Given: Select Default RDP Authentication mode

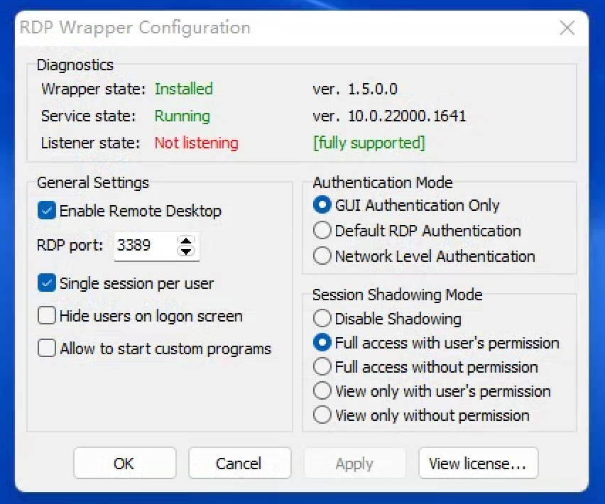Looking at the screenshot, I should (x=322, y=231).
